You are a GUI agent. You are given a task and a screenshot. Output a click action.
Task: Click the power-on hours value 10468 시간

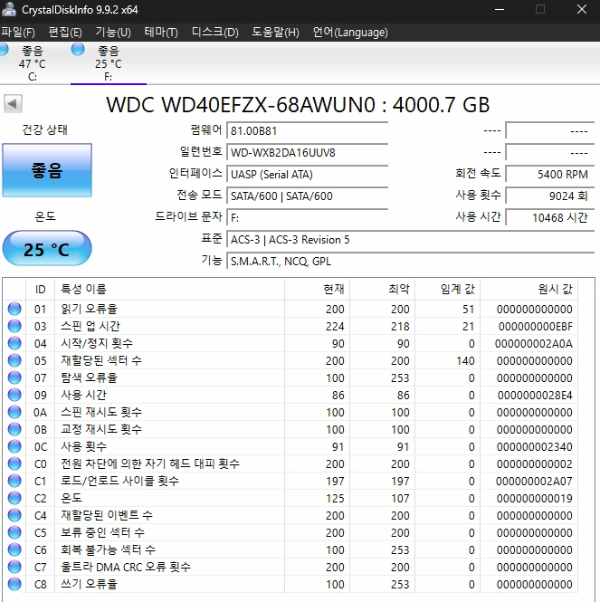pyautogui.click(x=550, y=218)
